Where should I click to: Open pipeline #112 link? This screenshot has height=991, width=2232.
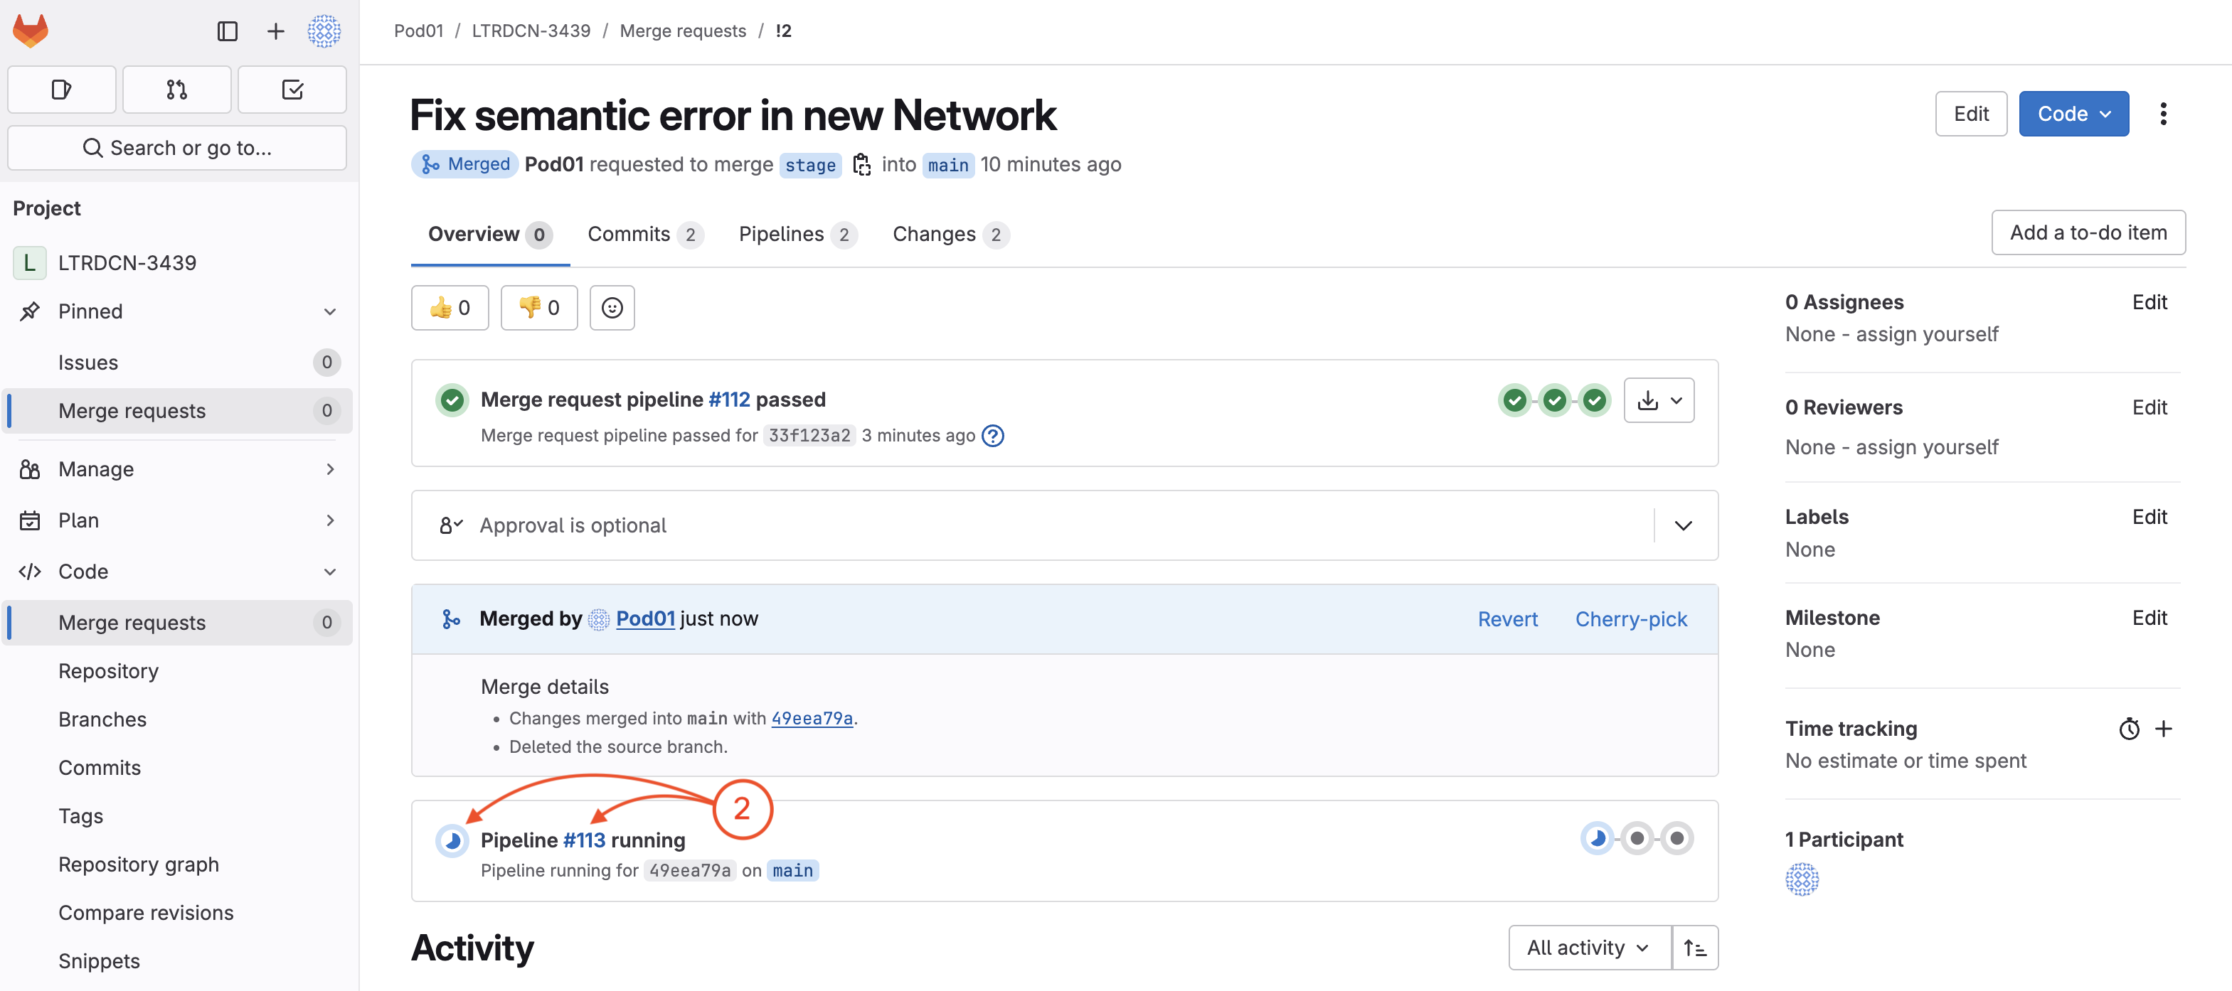[730, 400]
